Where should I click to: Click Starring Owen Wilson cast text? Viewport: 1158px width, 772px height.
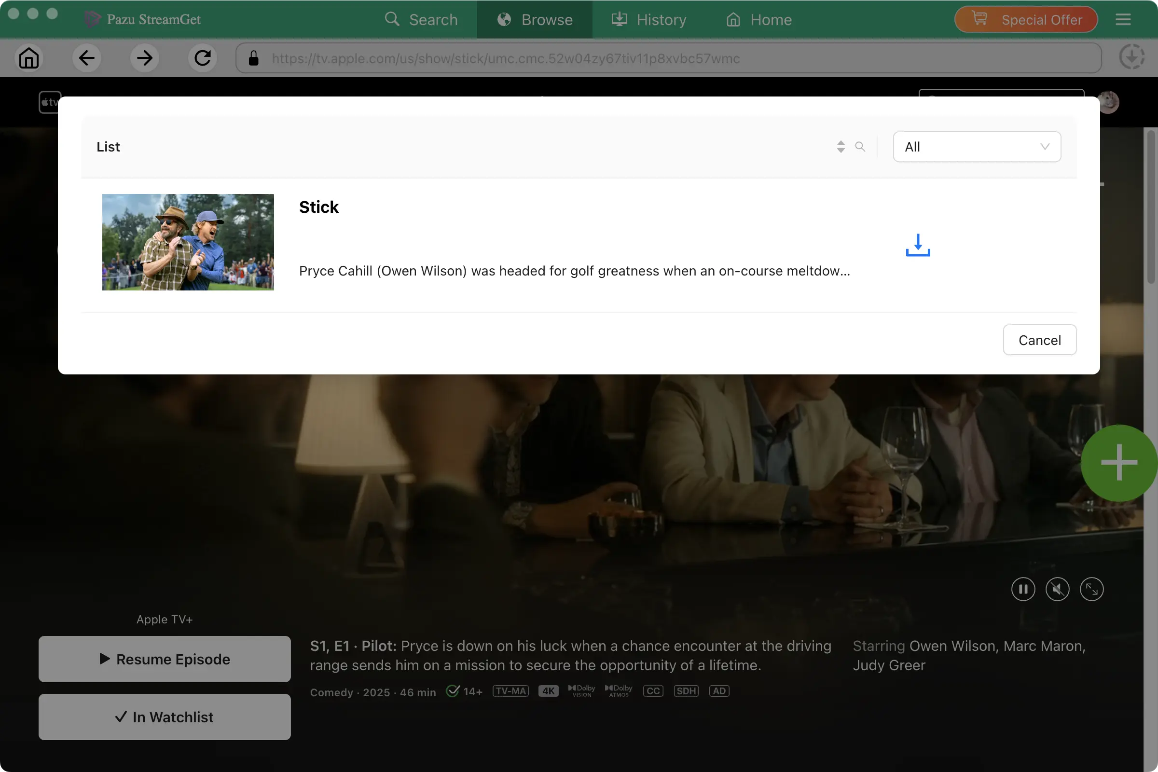[x=969, y=655]
